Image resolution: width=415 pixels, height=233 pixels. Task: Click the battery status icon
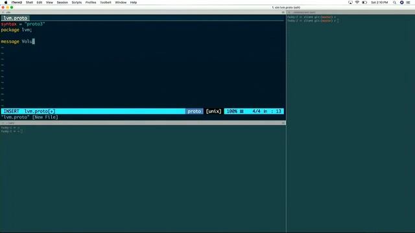[364, 3]
